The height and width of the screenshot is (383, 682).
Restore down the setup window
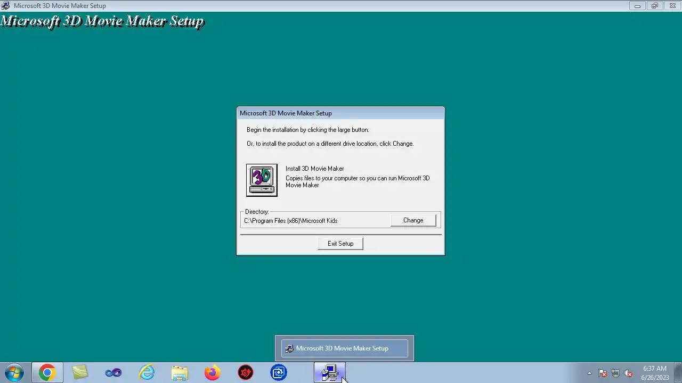pyautogui.click(x=655, y=6)
